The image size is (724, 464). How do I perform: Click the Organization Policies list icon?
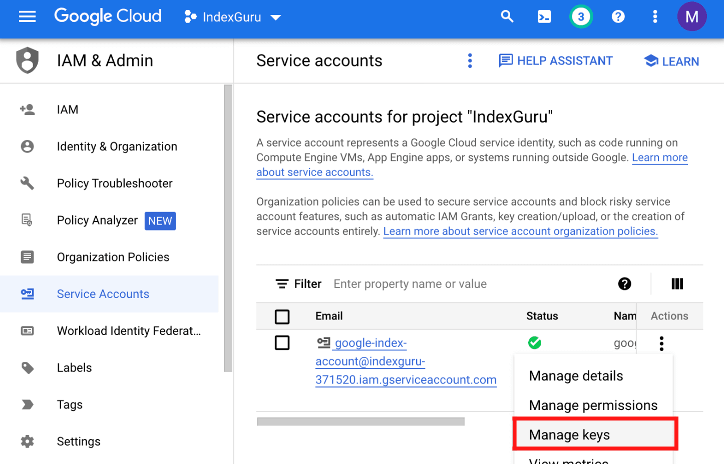(x=27, y=257)
